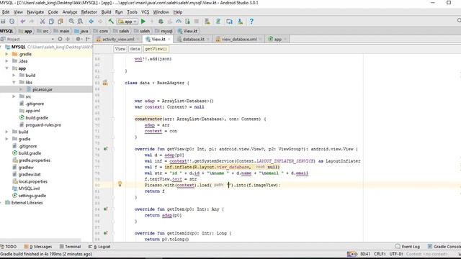Open the Logcat tool window
Screen dimensions: 461x259
pyautogui.click(x=99, y=247)
